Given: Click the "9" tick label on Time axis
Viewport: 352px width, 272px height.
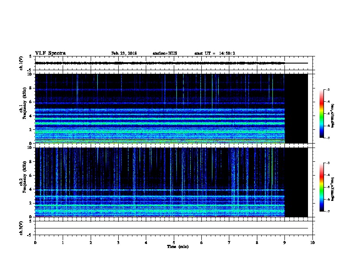Looking at the screenshot, I should tap(284, 243).
